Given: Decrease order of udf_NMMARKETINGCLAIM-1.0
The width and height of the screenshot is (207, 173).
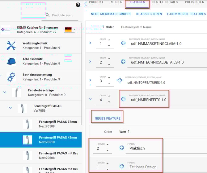Looking at the screenshot, I should pos(109,46).
